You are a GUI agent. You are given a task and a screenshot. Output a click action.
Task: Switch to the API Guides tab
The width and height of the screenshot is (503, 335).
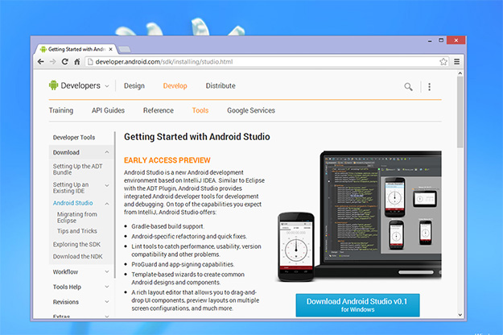click(x=108, y=110)
